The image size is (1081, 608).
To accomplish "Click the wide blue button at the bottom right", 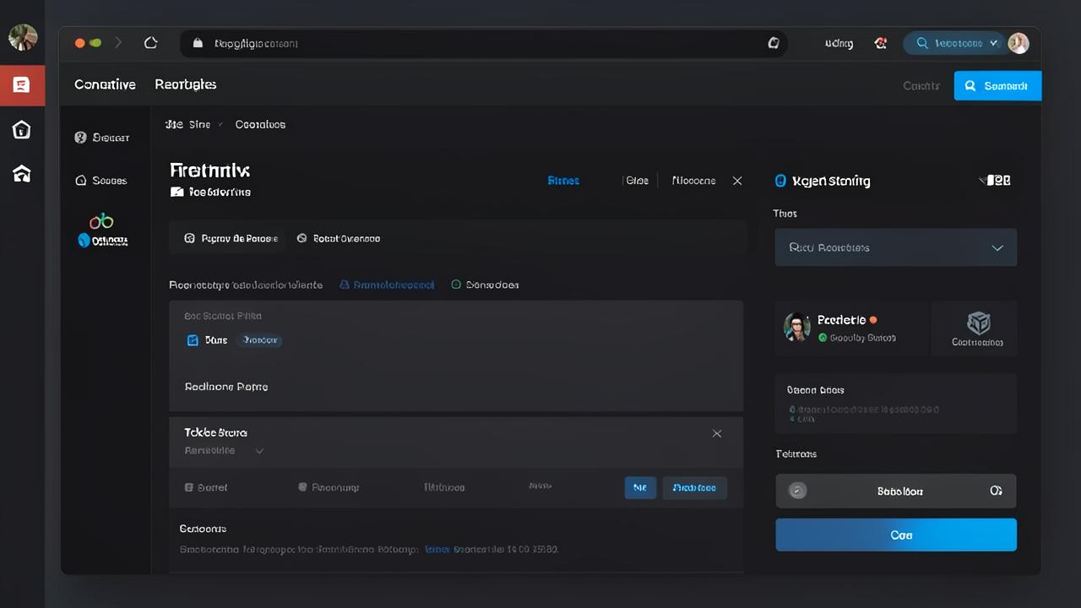I will [x=896, y=535].
